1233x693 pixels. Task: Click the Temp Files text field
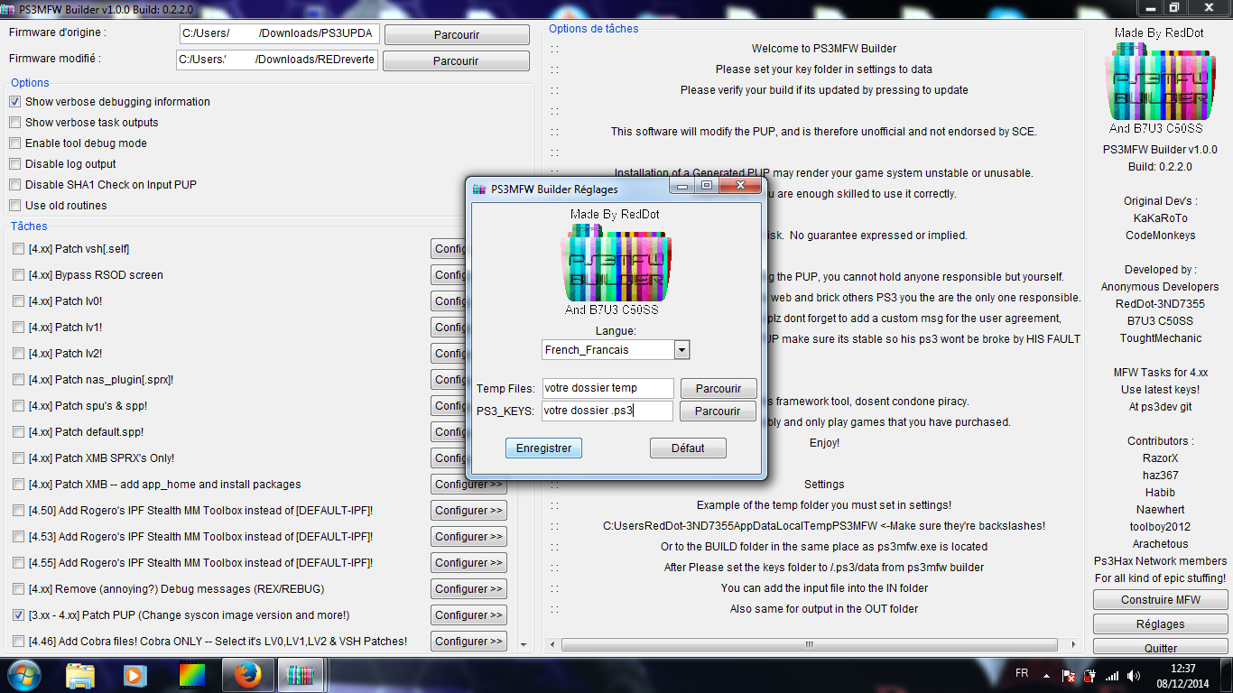click(608, 389)
